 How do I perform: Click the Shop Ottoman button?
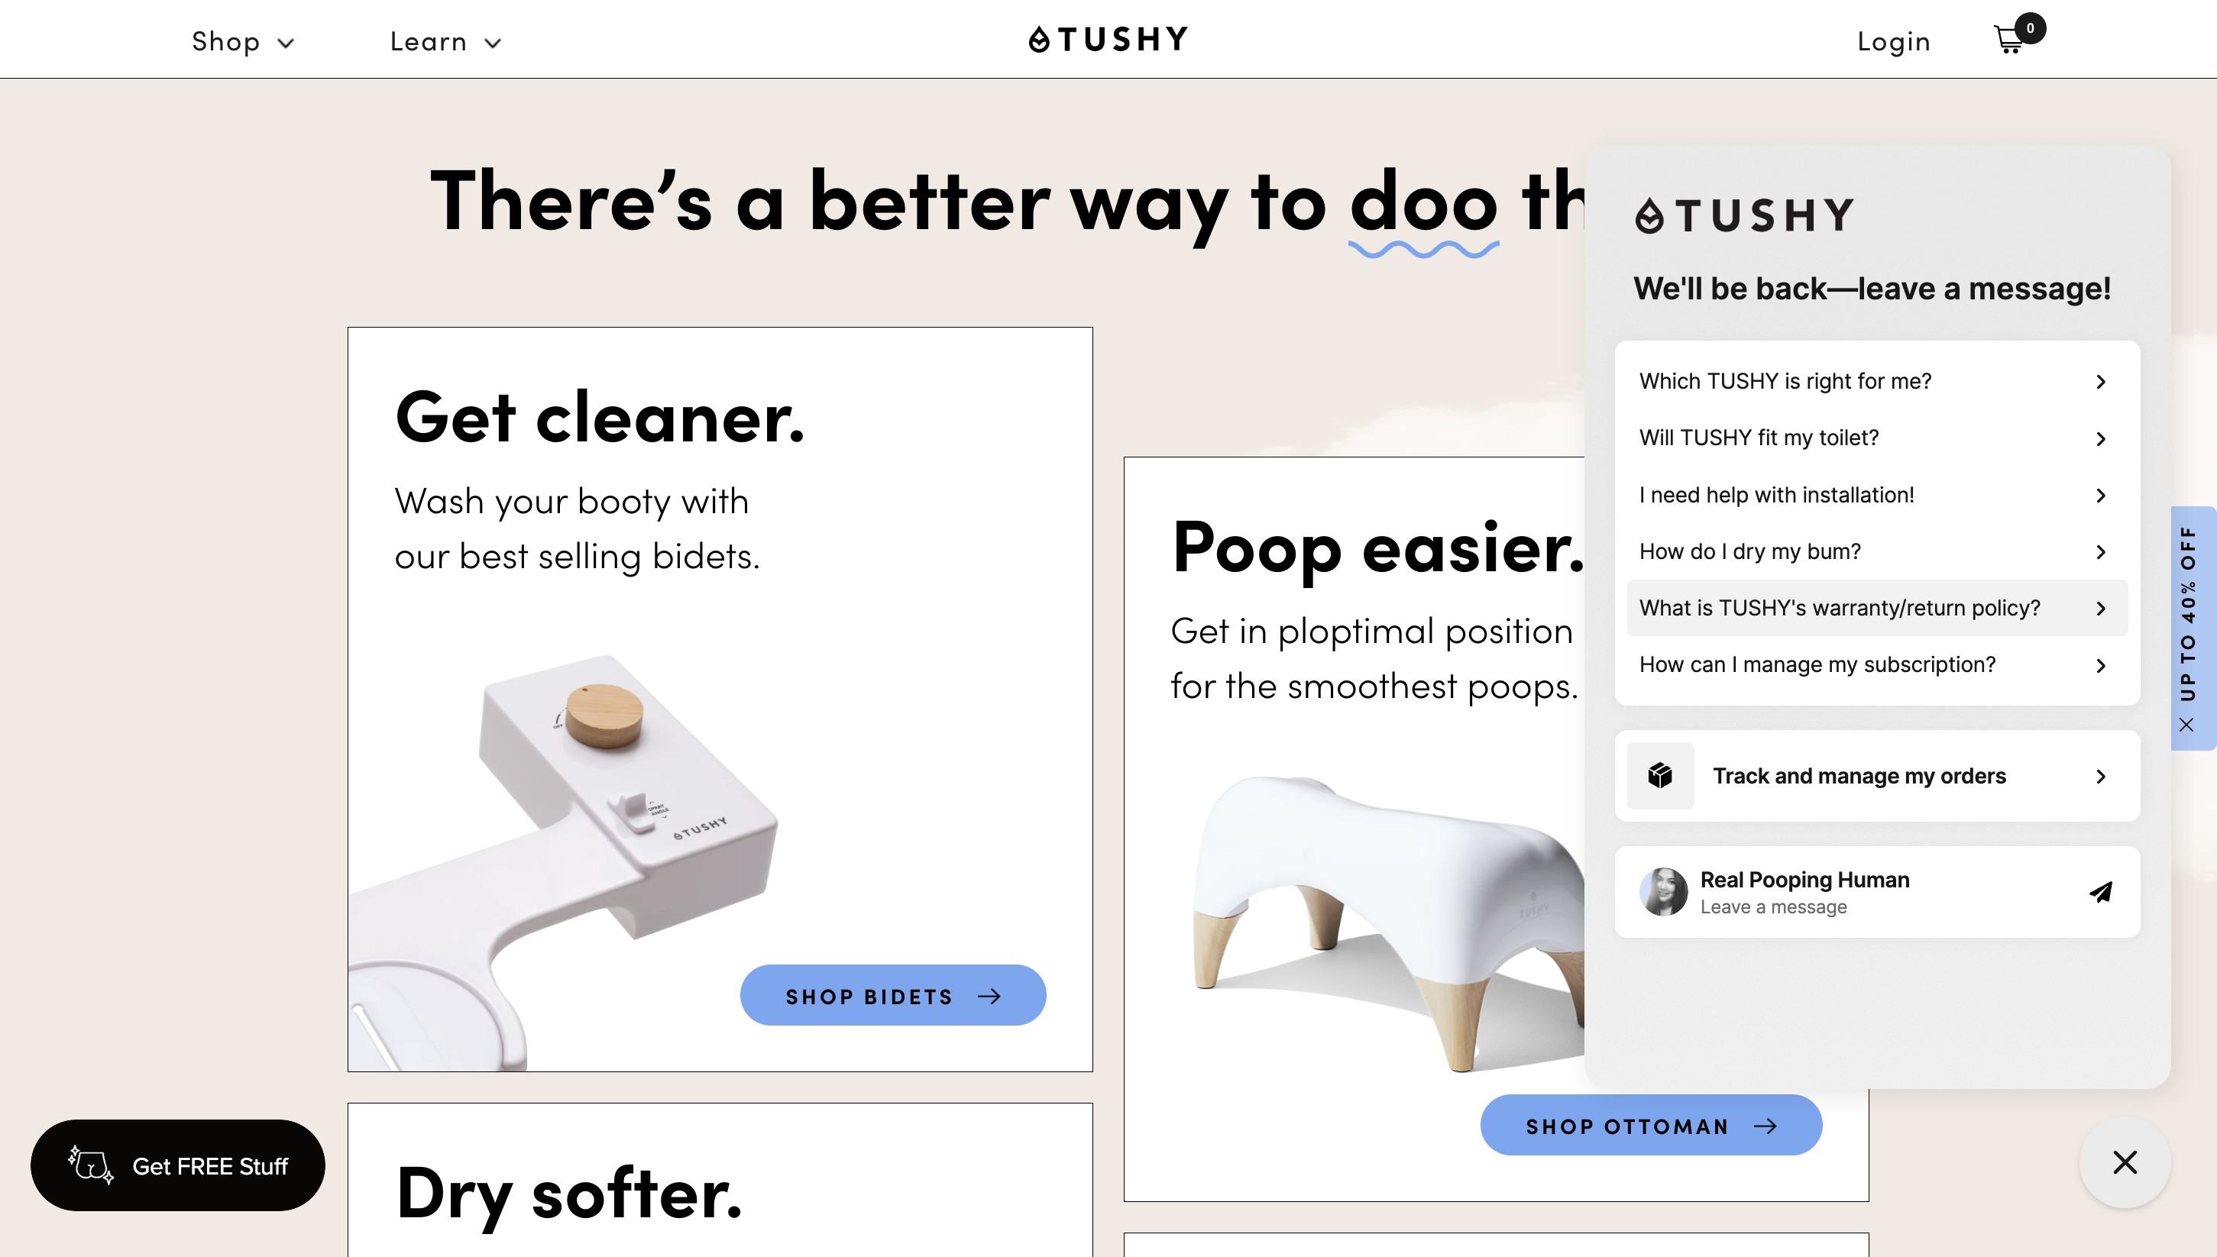pos(1650,1125)
